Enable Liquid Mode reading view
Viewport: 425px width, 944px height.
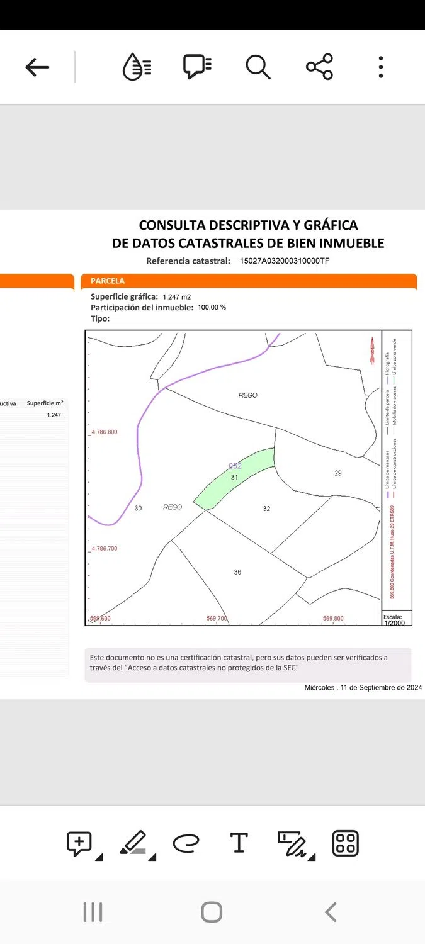[137, 67]
